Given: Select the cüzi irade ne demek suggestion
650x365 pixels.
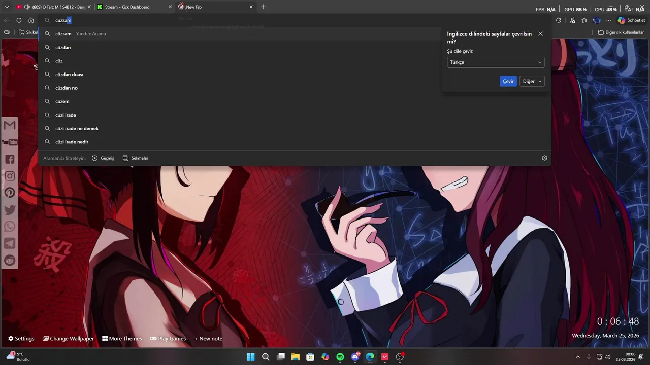Looking at the screenshot, I should [295, 129].
